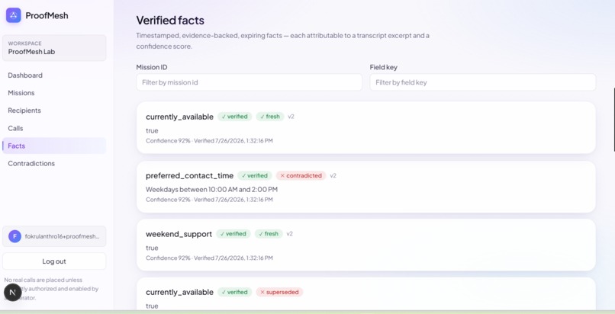
Task: Click the Log out button
Action: 54,261
